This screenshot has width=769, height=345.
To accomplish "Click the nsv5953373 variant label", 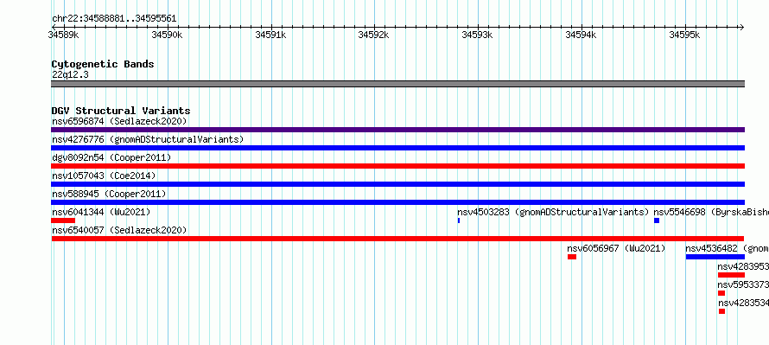I will (743, 284).
